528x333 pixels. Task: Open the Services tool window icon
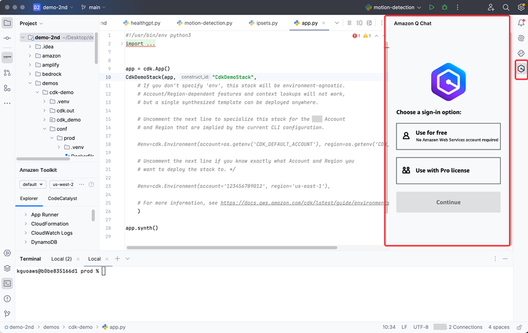click(x=7, y=253)
